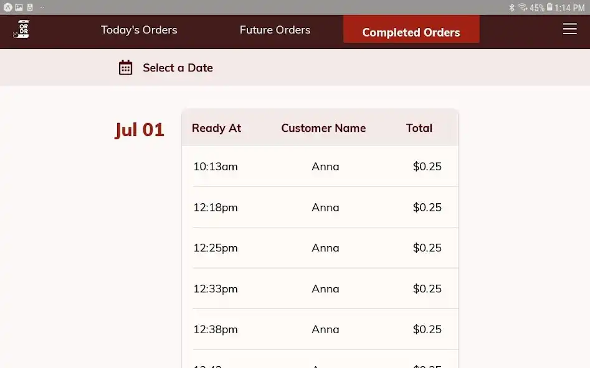590x368 pixels.
Task: Click the Total column header
Action: 419,128
